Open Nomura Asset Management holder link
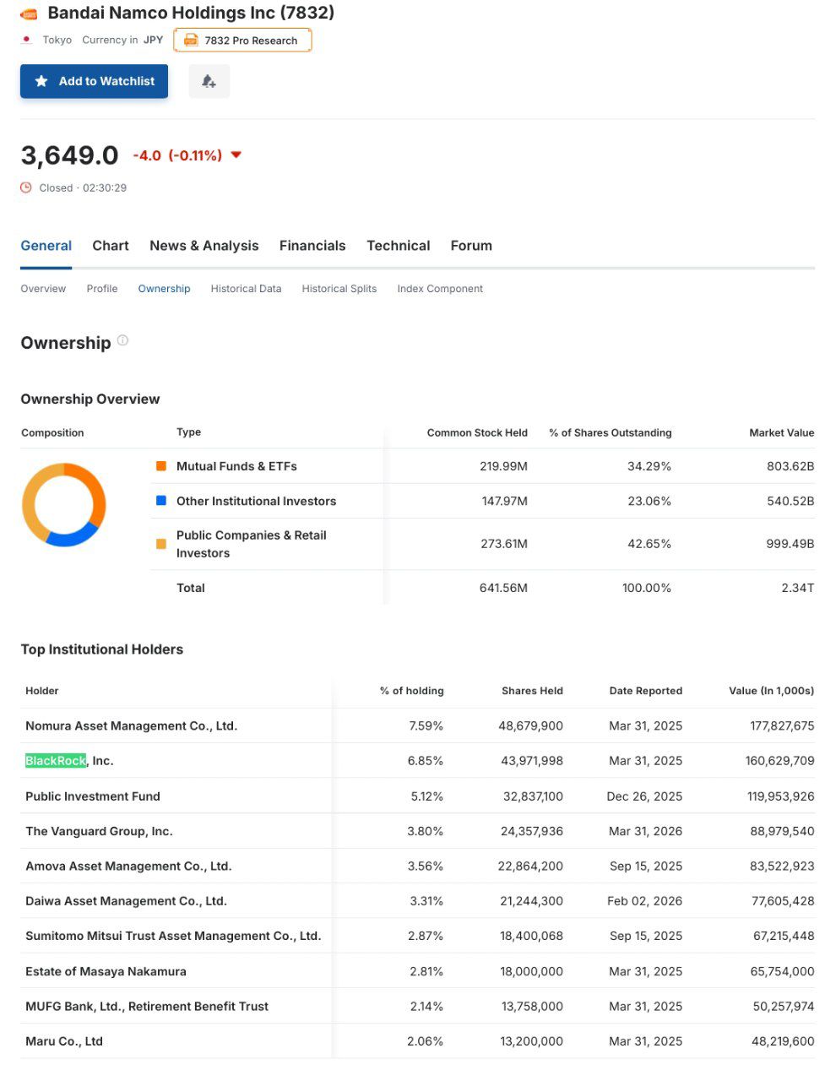The height and width of the screenshot is (1081, 836). pyautogui.click(x=131, y=725)
